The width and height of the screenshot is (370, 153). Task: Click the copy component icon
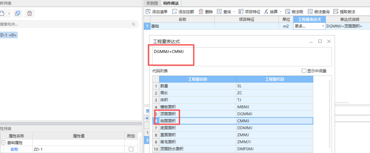coord(18,13)
